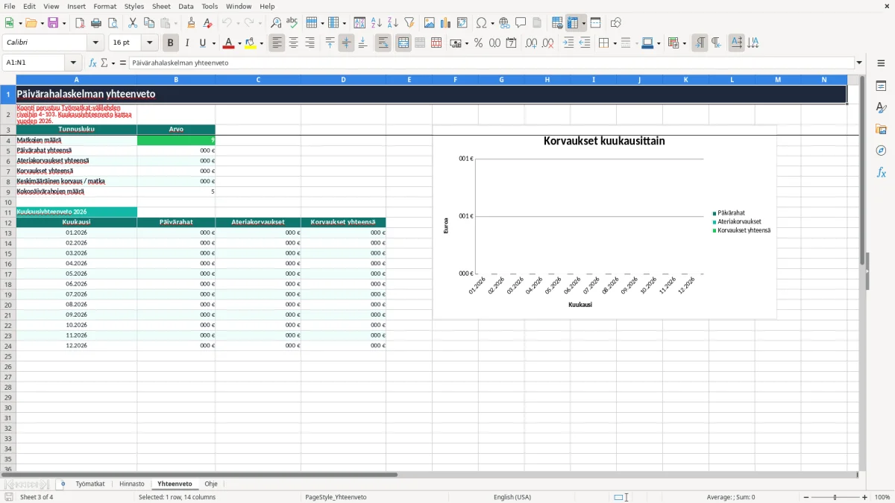Select the Korvaukset kuukausittain chart
Viewport: 895px width, 503px height.
coord(604,222)
